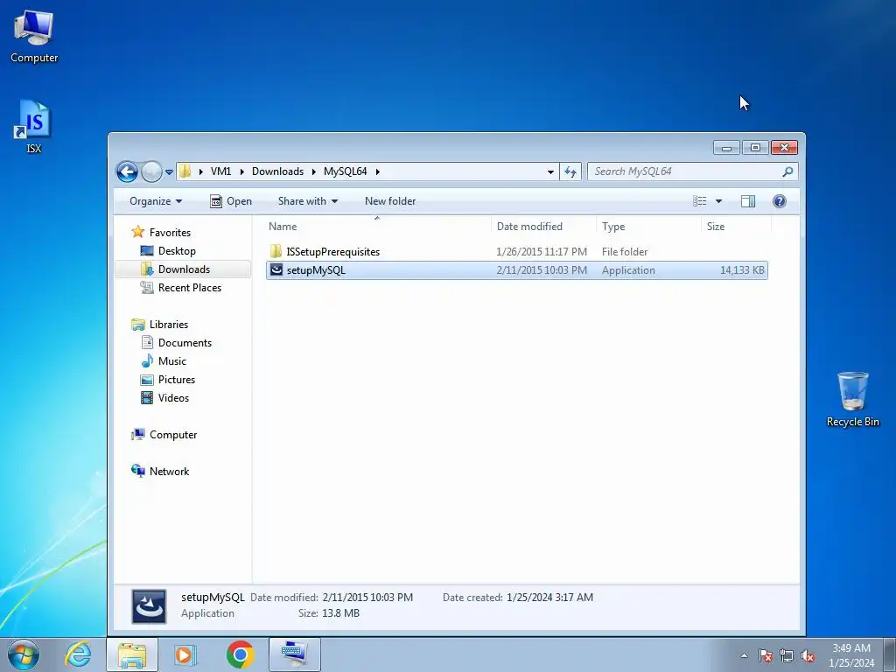Click the muted volume tray icon
896x672 pixels.
(x=808, y=655)
